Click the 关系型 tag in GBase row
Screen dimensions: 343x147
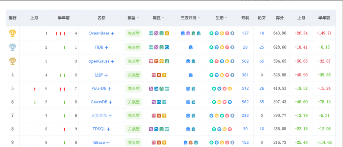134,143
